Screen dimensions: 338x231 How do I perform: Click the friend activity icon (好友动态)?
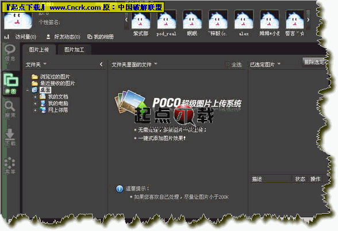pyautogui.click(x=48, y=37)
